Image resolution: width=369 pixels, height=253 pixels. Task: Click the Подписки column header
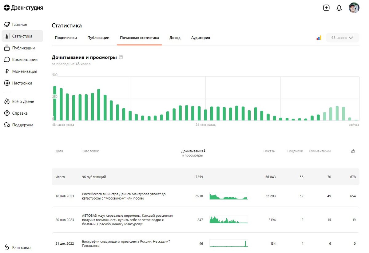coord(295,151)
